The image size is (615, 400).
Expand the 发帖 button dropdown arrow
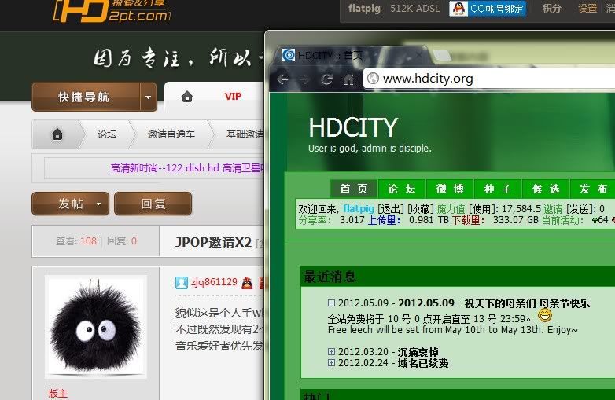tap(99, 204)
